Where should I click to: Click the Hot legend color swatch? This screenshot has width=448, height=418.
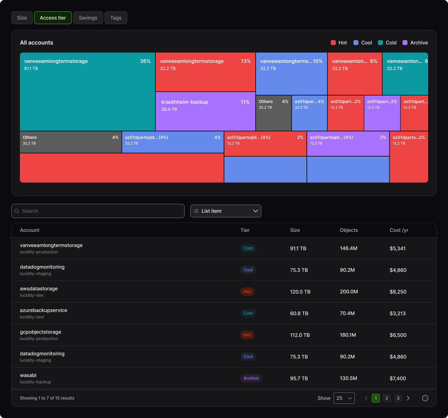333,43
